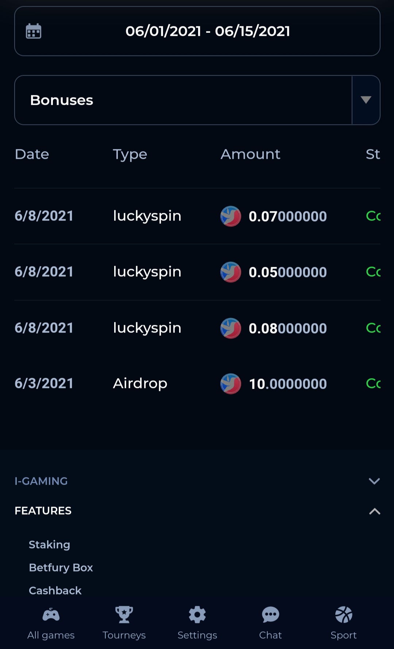Viewport: 394px width, 649px height.
Task: Click coin icon beside 10.0000000 Airdrop
Action: tap(231, 384)
